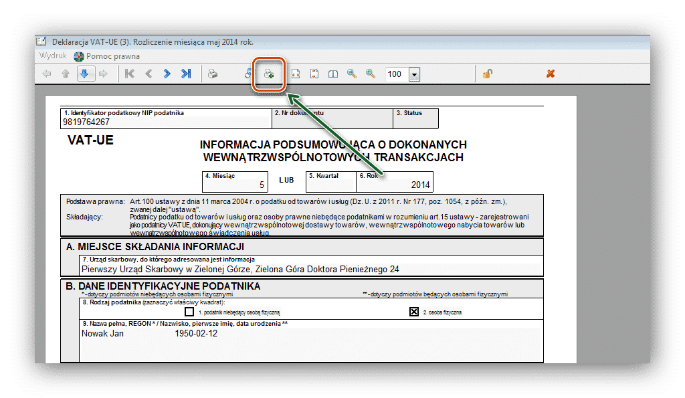Image resolution: width=685 pixels, height=398 pixels.
Task: Click the window title "Deklaracja VAT-UE (3)"
Action: (x=91, y=42)
